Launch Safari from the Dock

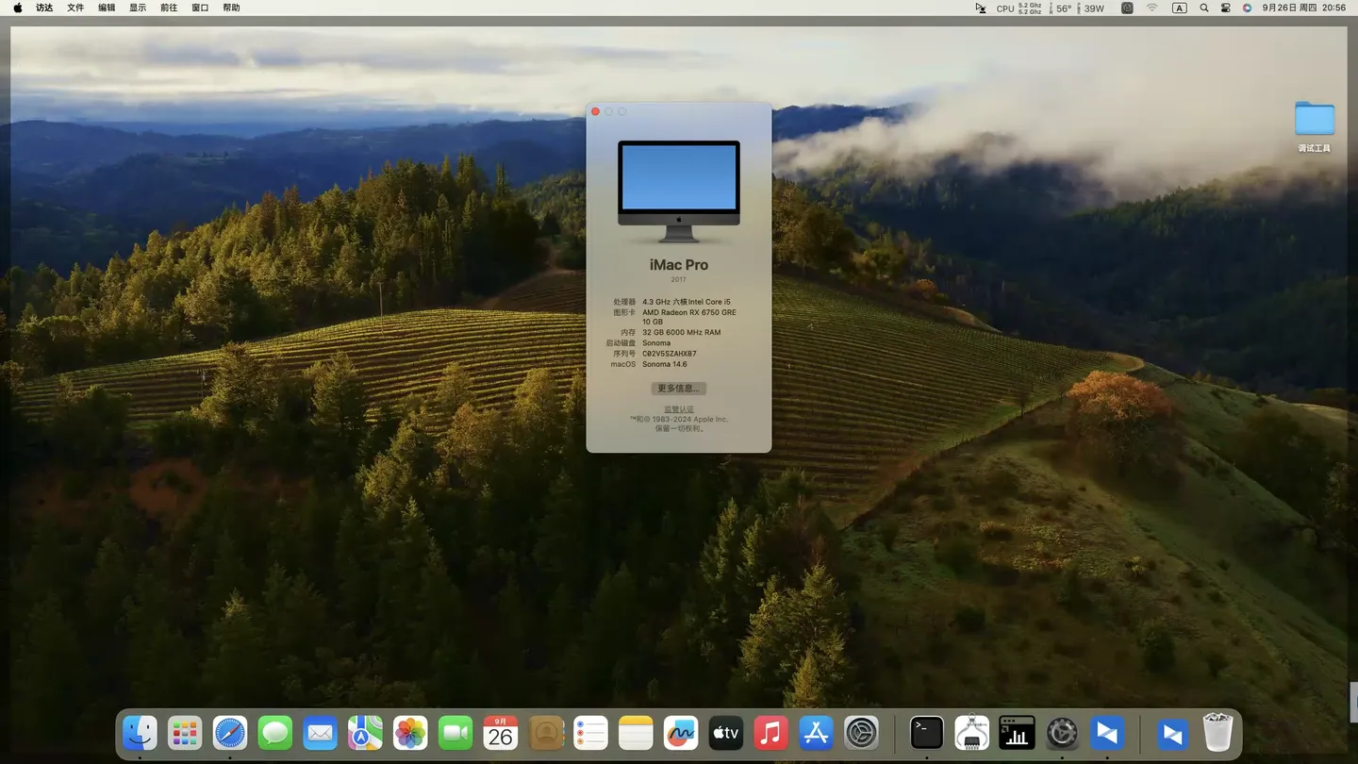pos(229,733)
